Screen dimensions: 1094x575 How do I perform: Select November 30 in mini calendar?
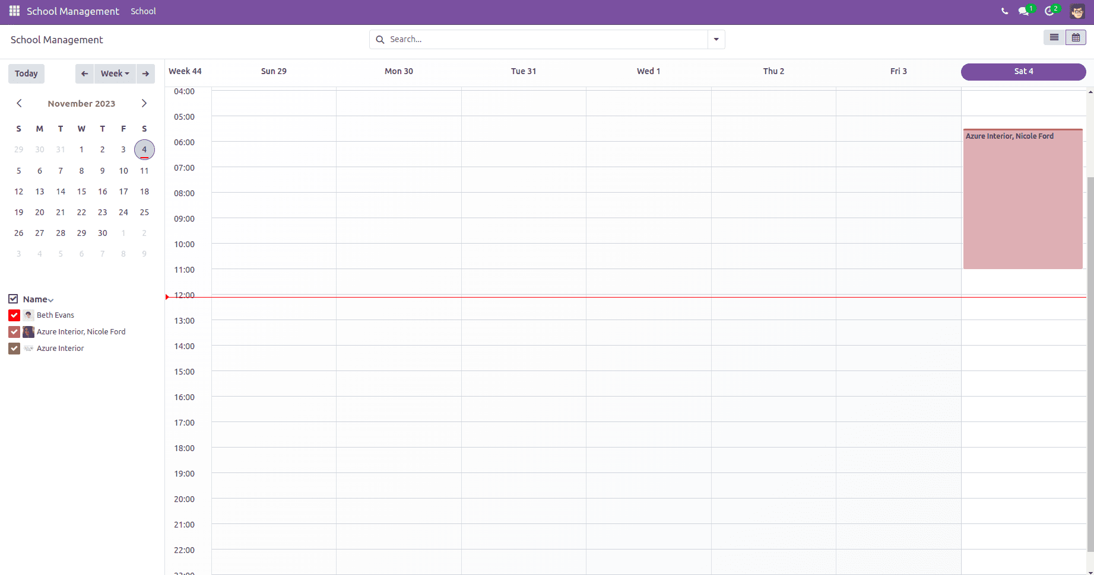click(102, 233)
